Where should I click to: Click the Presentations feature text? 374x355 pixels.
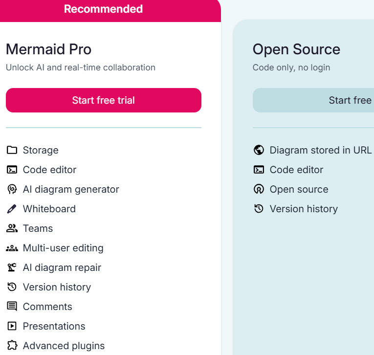click(x=54, y=326)
